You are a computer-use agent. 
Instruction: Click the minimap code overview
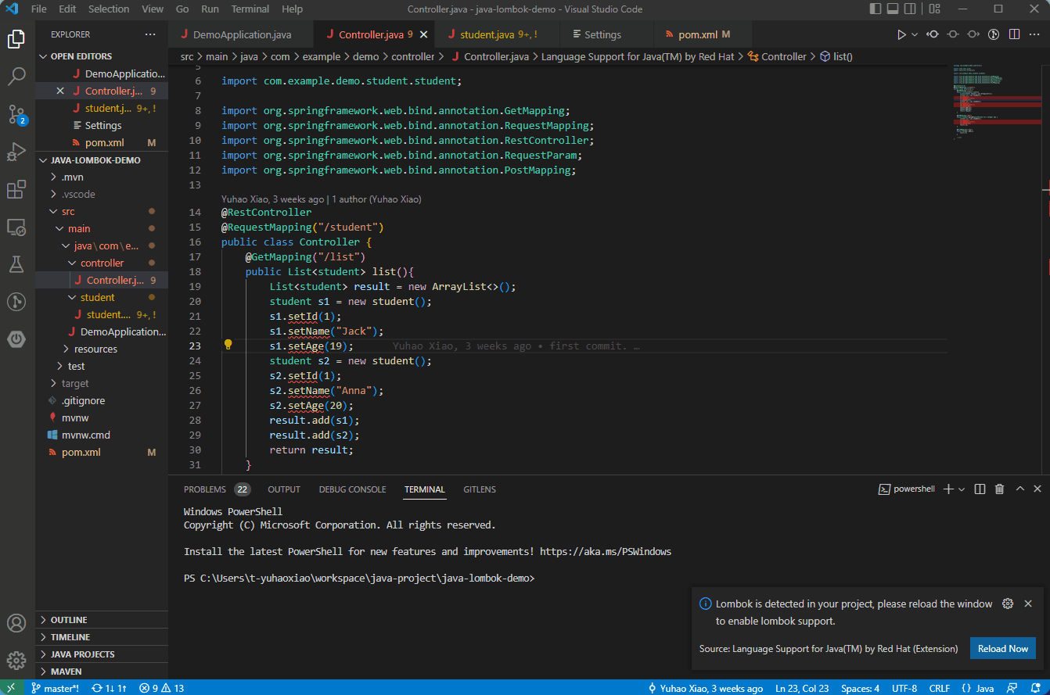tap(997, 102)
